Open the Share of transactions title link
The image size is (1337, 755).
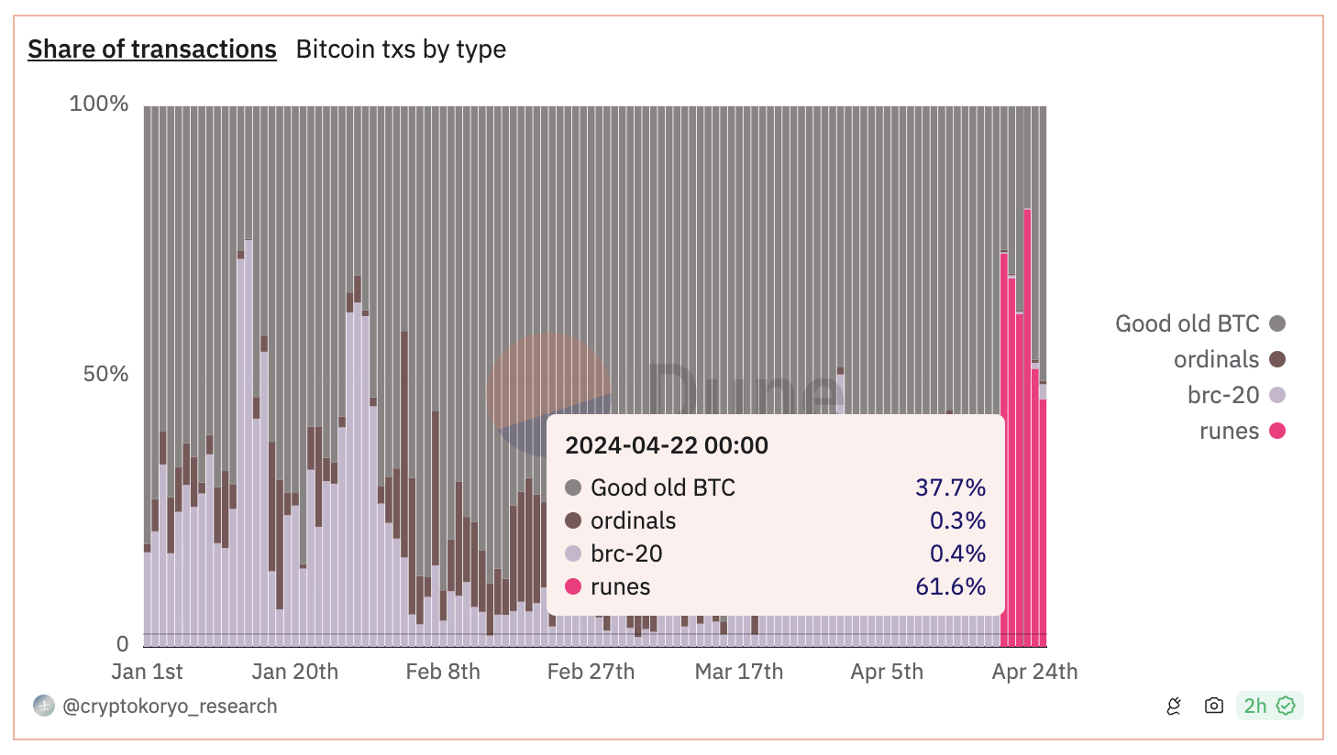(151, 49)
